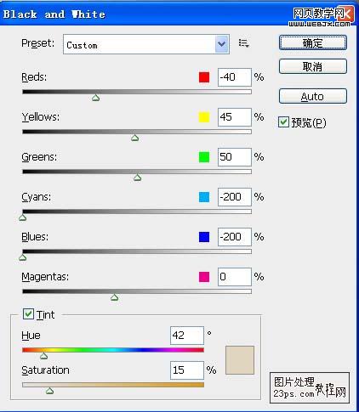Screen dimensions: 359x412
Task: Open the Custom preset combo box
Action: click(x=146, y=44)
